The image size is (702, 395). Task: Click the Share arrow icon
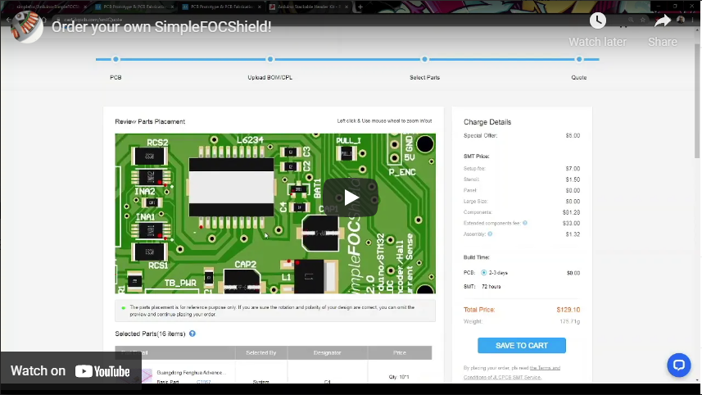pos(663,20)
